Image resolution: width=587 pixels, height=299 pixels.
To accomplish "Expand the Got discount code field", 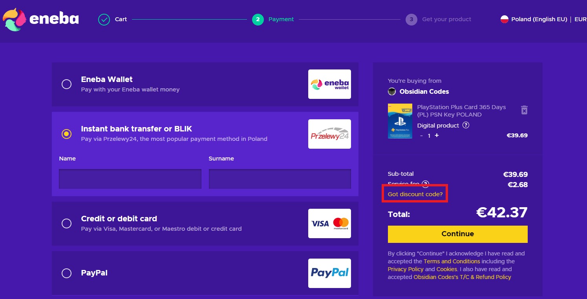I will point(415,194).
